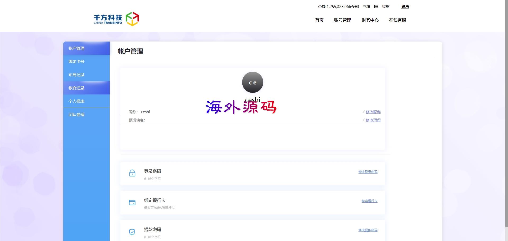Open 在线客服 in top navigation

coord(398,20)
